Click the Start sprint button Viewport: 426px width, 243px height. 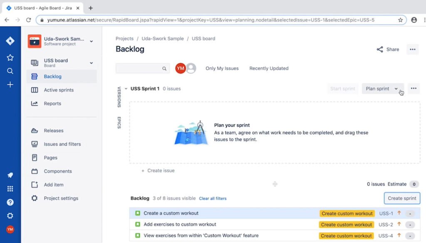[x=343, y=89]
